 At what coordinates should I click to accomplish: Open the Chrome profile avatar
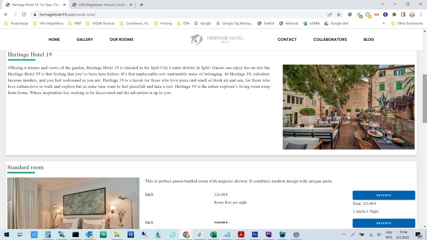(412, 14)
